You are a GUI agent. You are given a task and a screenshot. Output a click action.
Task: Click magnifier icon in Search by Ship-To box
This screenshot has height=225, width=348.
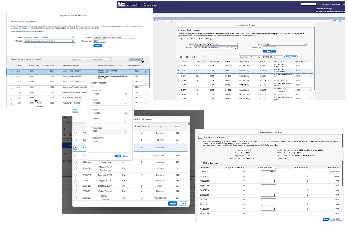coord(259,57)
